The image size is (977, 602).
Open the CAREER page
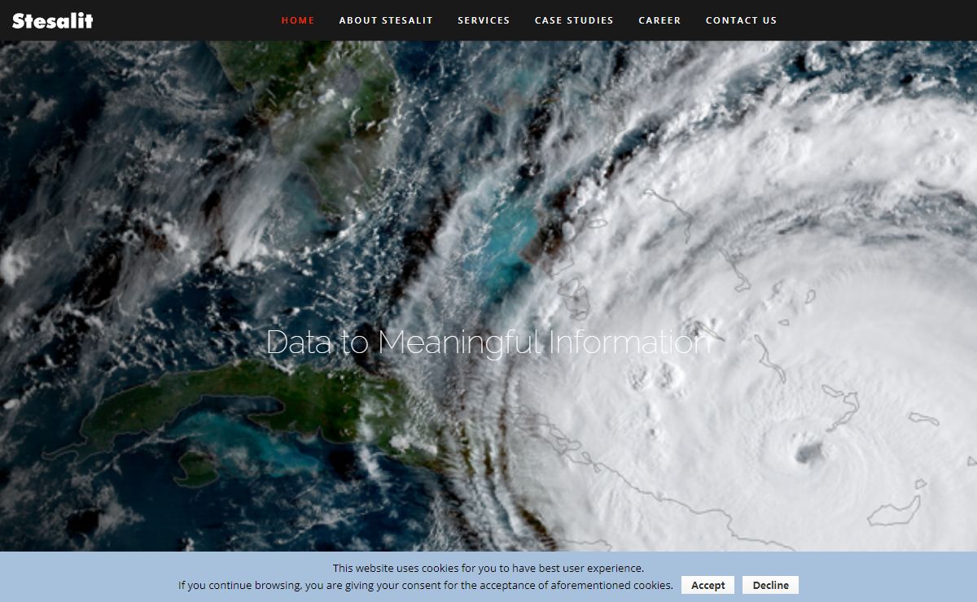tap(659, 20)
